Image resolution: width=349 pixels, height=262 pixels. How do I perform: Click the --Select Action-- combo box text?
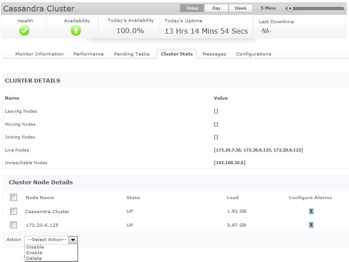(47, 239)
